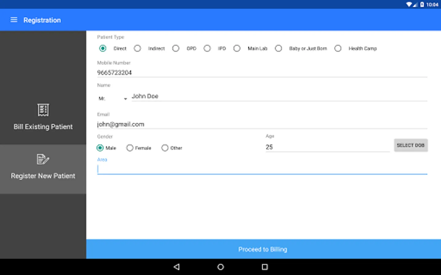The height and width of the screenshot is (275, 441).
Task: Choose Female gender radio button
Action: [x=130, y=148]
